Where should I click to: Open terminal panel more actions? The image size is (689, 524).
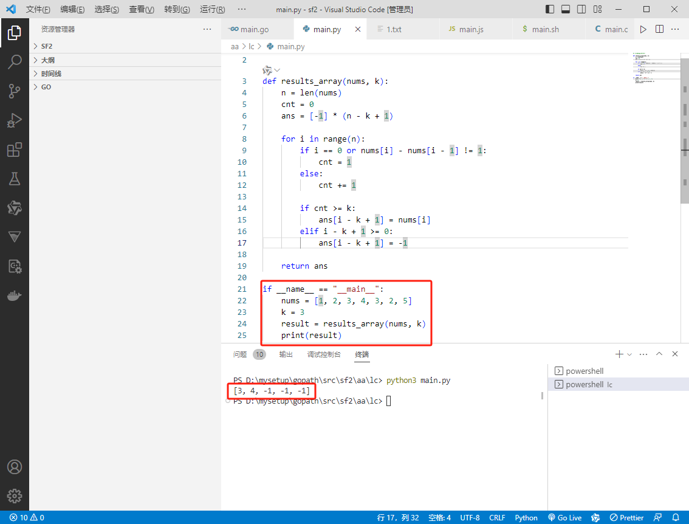pos(643,354)
